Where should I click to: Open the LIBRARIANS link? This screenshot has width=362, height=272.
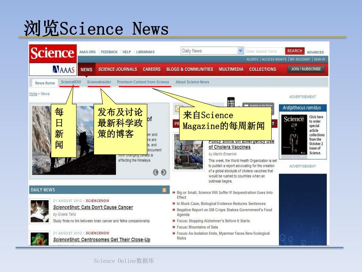tap(145, 52)
